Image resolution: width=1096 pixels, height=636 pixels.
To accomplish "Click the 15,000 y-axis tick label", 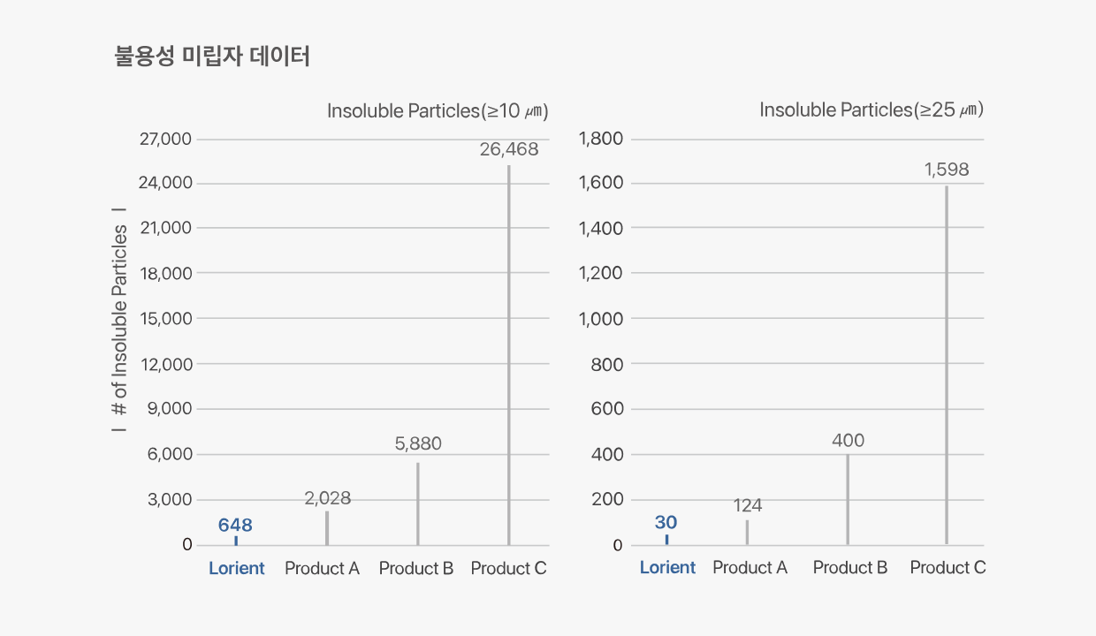I will tap(167, 318).
